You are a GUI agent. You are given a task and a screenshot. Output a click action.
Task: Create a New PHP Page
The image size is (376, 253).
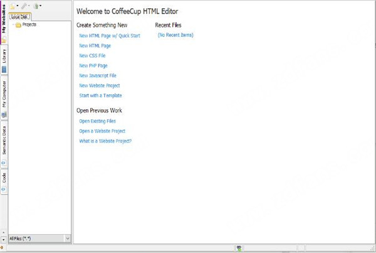point(93,65)
